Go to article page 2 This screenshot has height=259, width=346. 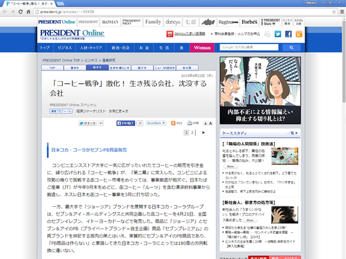[x=193, y=133]
